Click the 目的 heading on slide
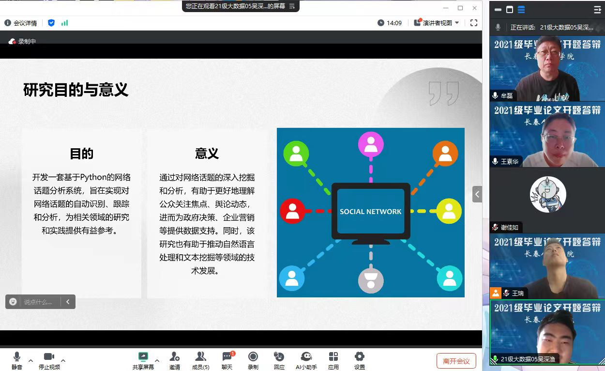Viewport: 605px width, 371px height. 82,154
